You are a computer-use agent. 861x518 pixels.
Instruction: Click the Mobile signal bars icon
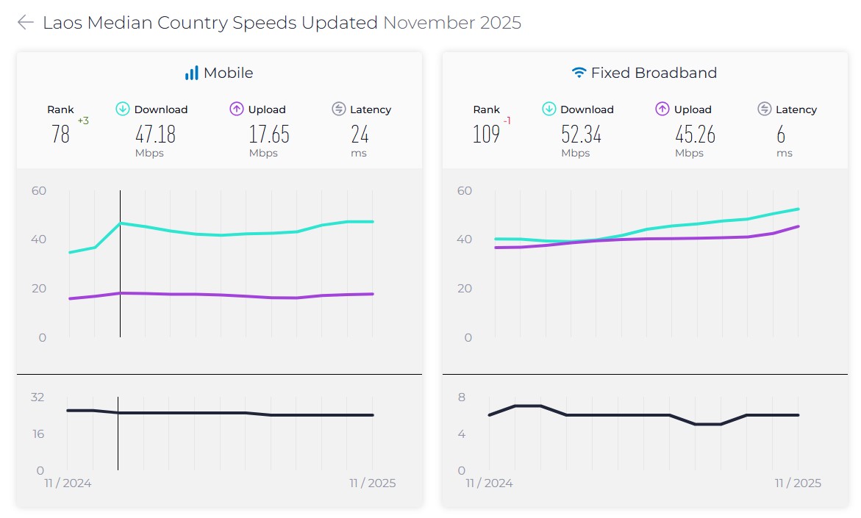click(191, 73)
